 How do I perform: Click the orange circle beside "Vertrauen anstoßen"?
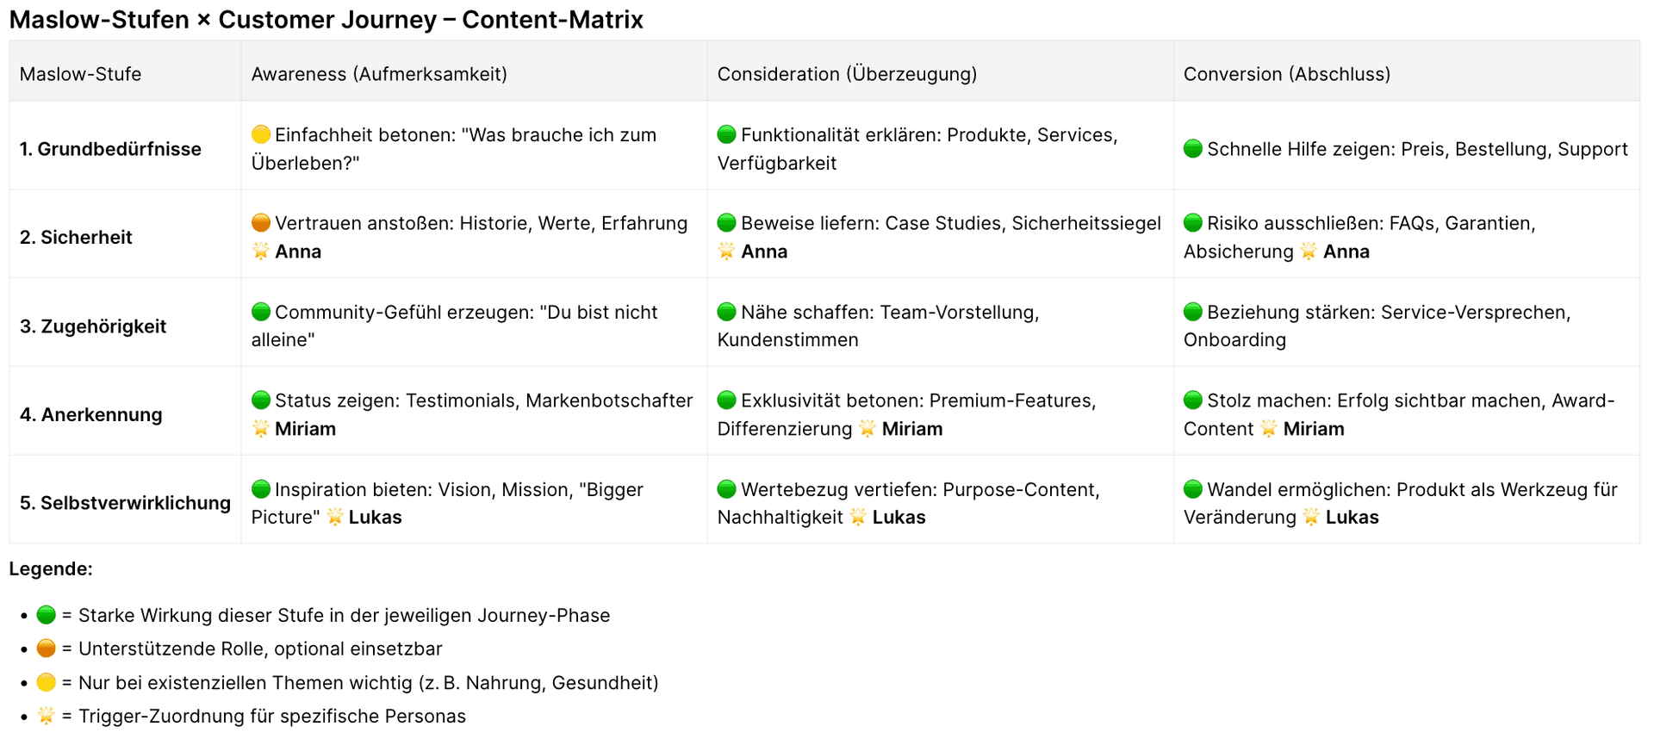(261, 223)
